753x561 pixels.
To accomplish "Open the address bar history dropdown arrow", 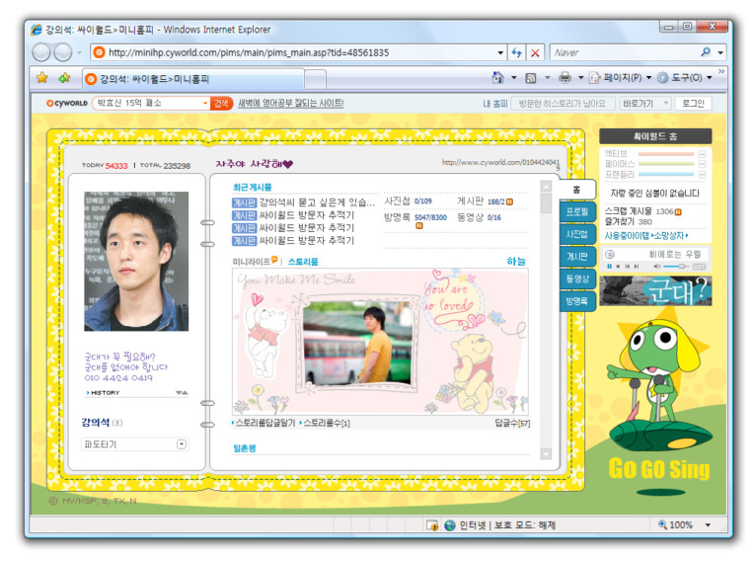I will point(500,52).
